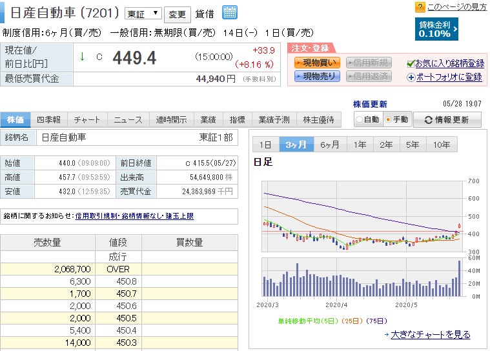Click the 450.3 price in order book
Image resolution: width=490 pixels, height=351 pixels.
coord(127,343)
